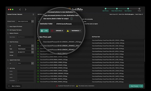This screenshot has height=91, width=151.
Task: Show ALL results filter
Action: tap(44, 31)
